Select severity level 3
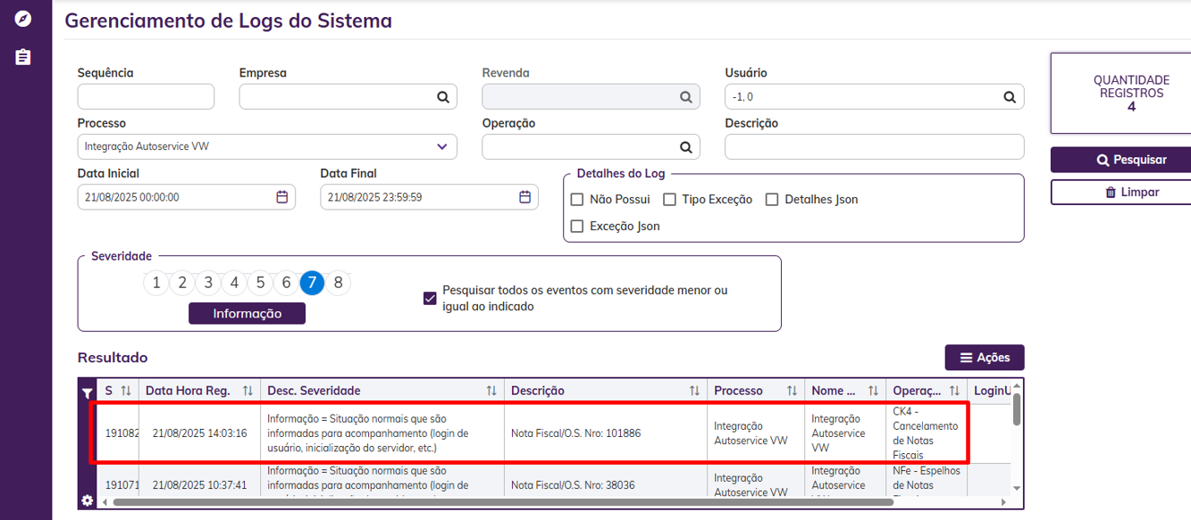1191x520 pixels. pos(208,284)
